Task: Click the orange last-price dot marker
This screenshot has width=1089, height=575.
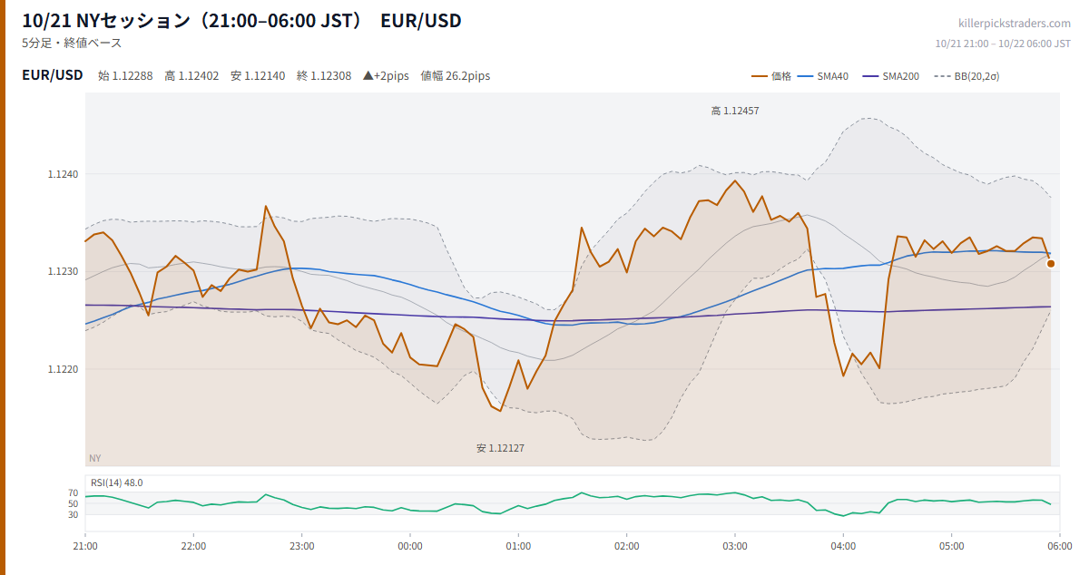Action: pyautogui.click(x=1051, y=264)
